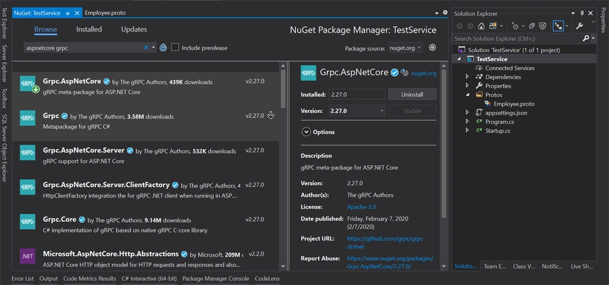The height and width of the screenshot is (285, 609).
Task: Expand the Program.cs node
Action: (467, 122)
